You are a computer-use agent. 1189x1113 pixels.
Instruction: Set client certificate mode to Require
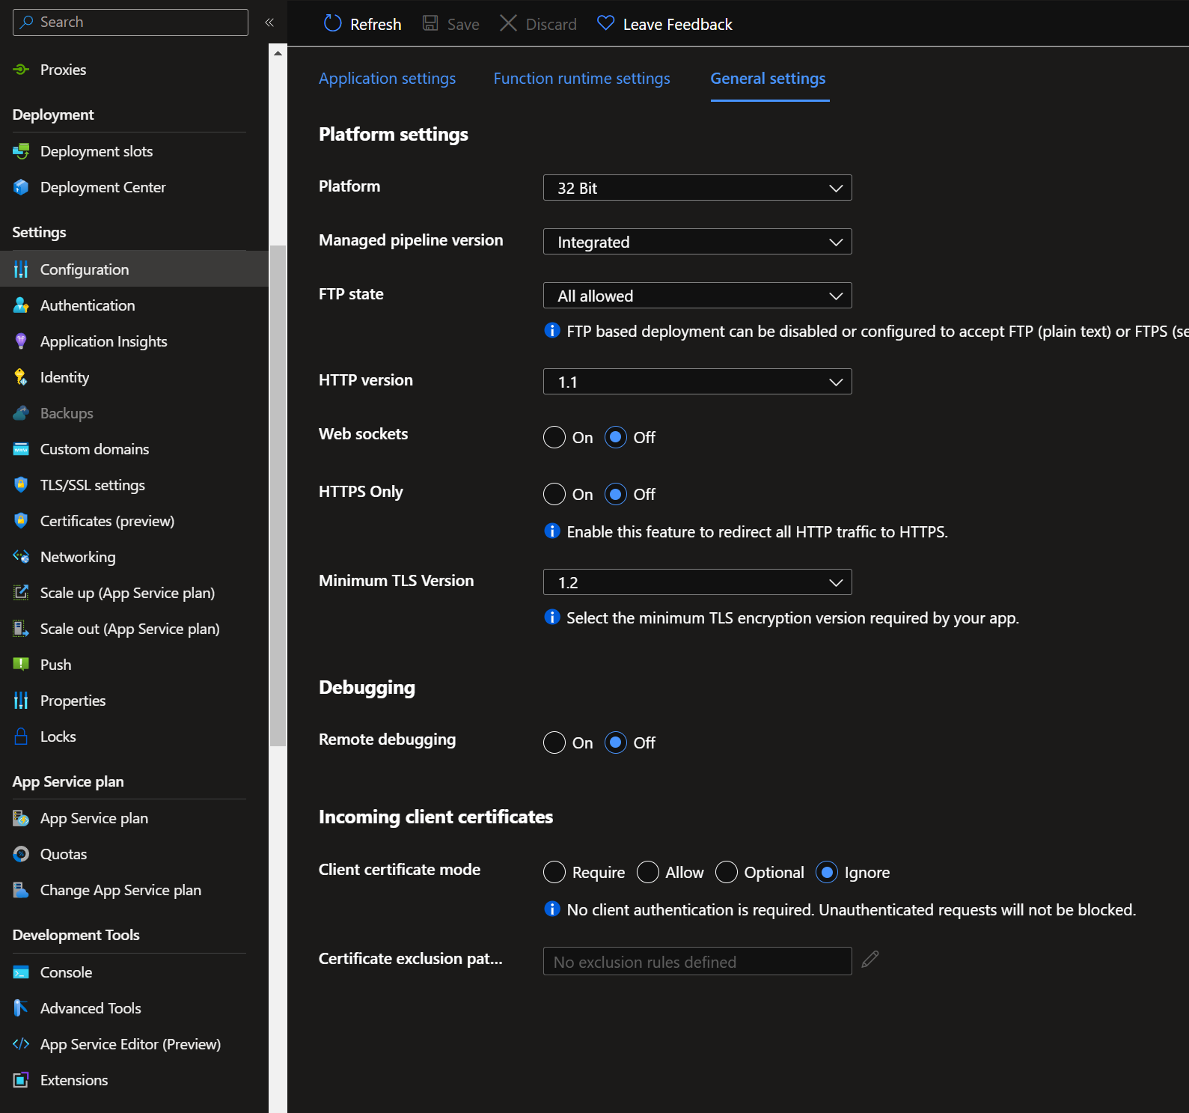pos(554,872)
